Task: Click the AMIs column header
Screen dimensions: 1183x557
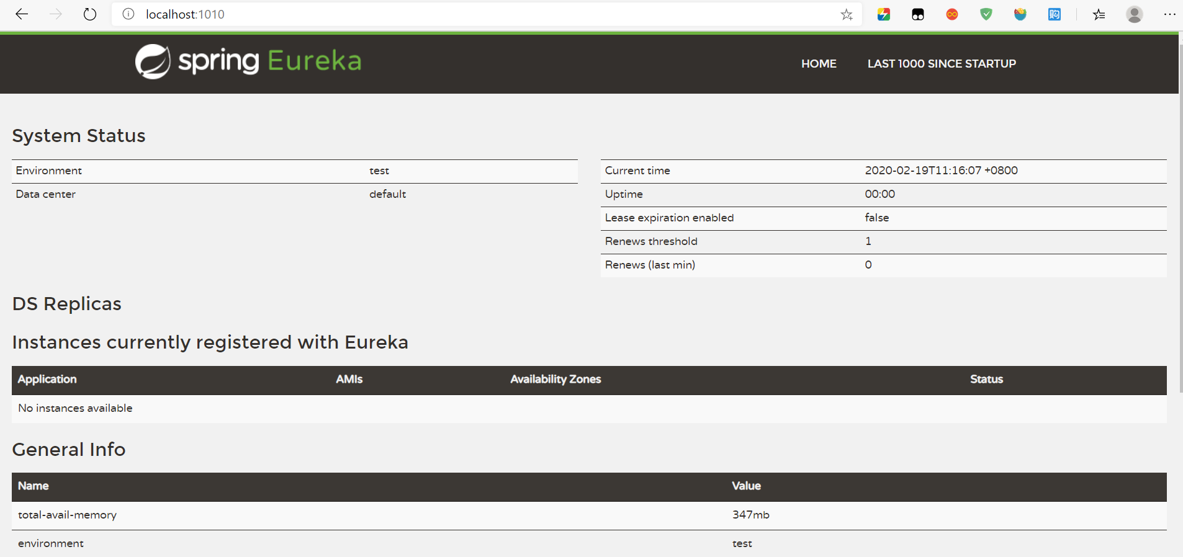Action: click(x=349, y=379)
